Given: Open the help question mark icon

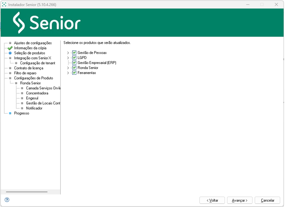Looking at the screenshot, I should 7,200.
